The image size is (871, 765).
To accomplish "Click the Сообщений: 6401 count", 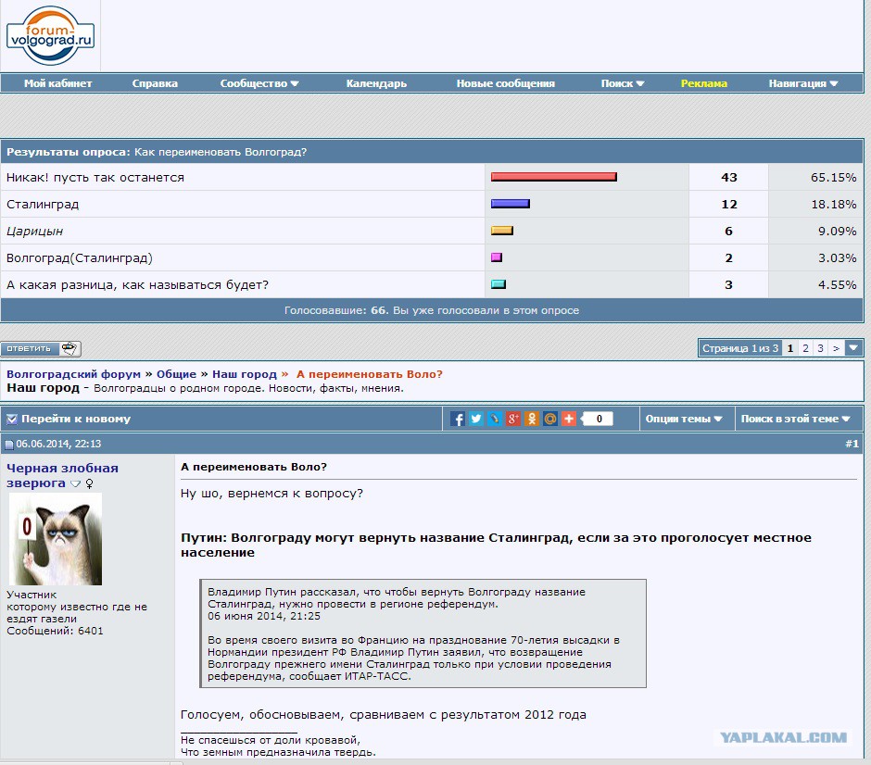I will pos(55,632).
